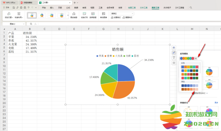The width and height of the screenshot is (221, 131).
Task: Collapse the series color palette dropdown
Action: tap(196, 58)
